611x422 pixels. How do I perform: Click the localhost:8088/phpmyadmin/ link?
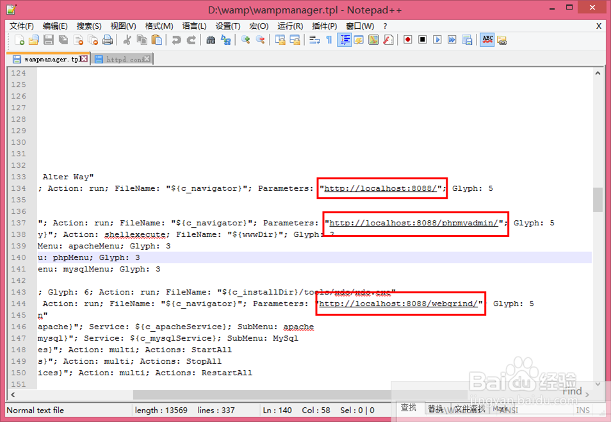(x=414, y=223)
